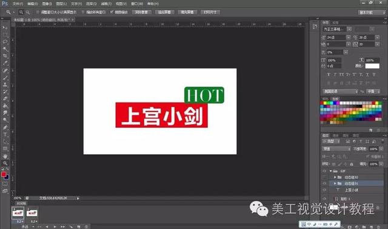
Task: Click the 打印尺寸 button
Action: click(x=210, y=12)
